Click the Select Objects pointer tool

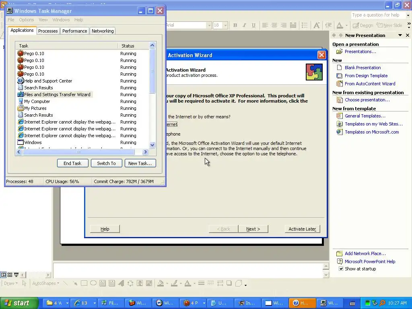pyautogui.click(x=24, y=283)
